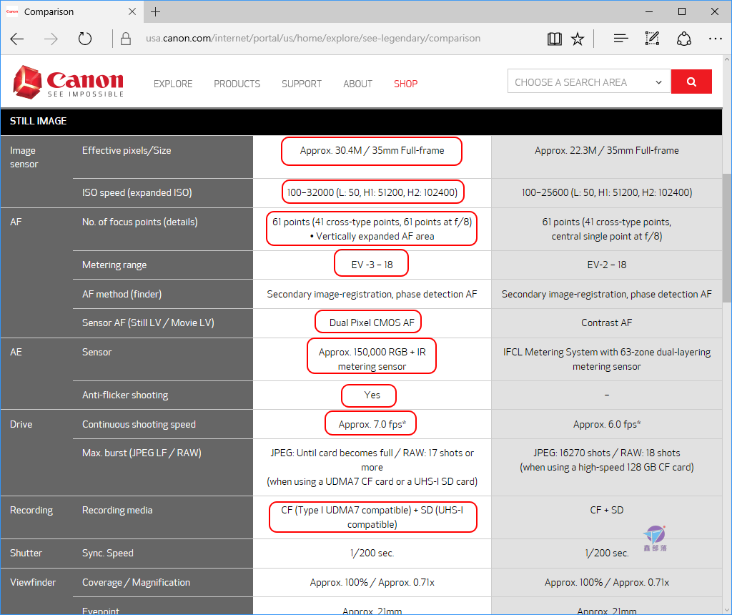
Task: Click the 'Contrast AF' value
Action: point(607,323)
